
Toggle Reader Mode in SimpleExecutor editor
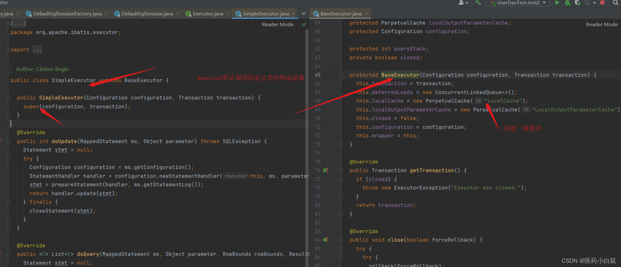coord(278,24)
